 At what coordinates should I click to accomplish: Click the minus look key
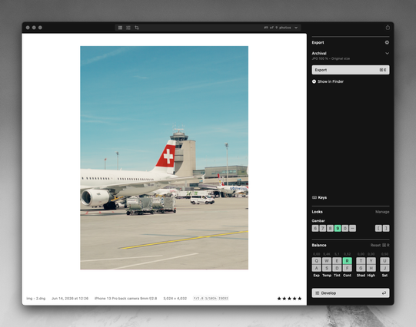point(352,228)
